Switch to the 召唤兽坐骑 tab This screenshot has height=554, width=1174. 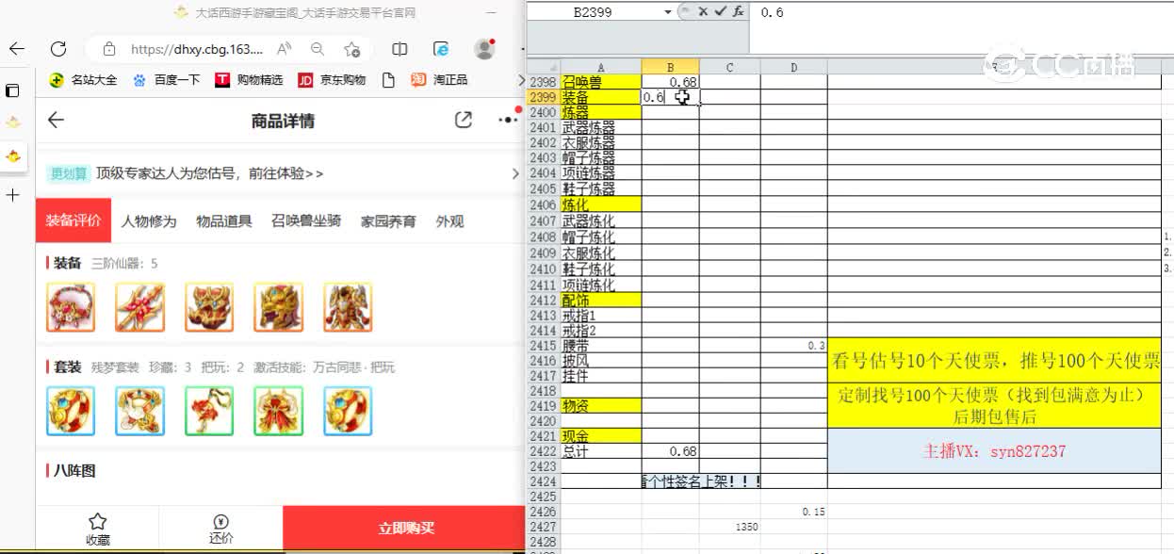[x=306, y=221]
